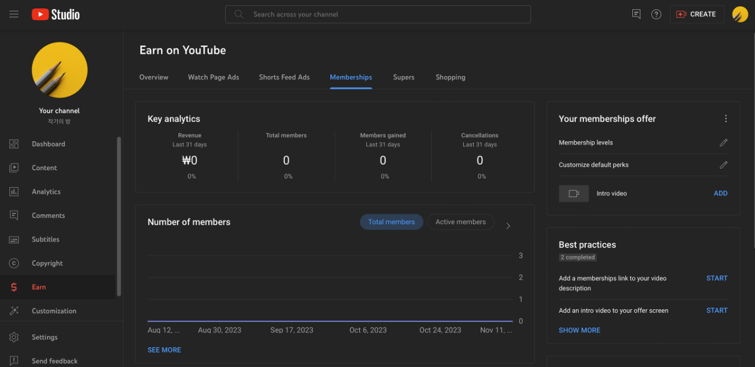
Task: Click the YouTube Studio logo
Action: pos(56,14)
